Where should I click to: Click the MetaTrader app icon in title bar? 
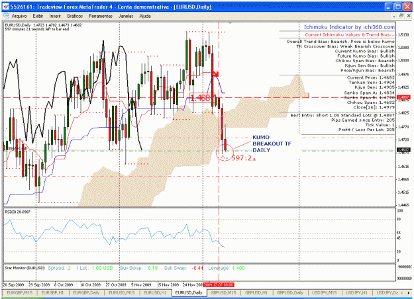tap(5, 7)
